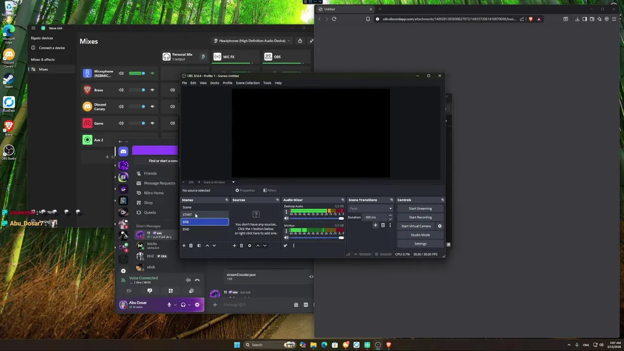Open Discord home icon
This screenshot has width=624, height=351.
click(123, 152)
